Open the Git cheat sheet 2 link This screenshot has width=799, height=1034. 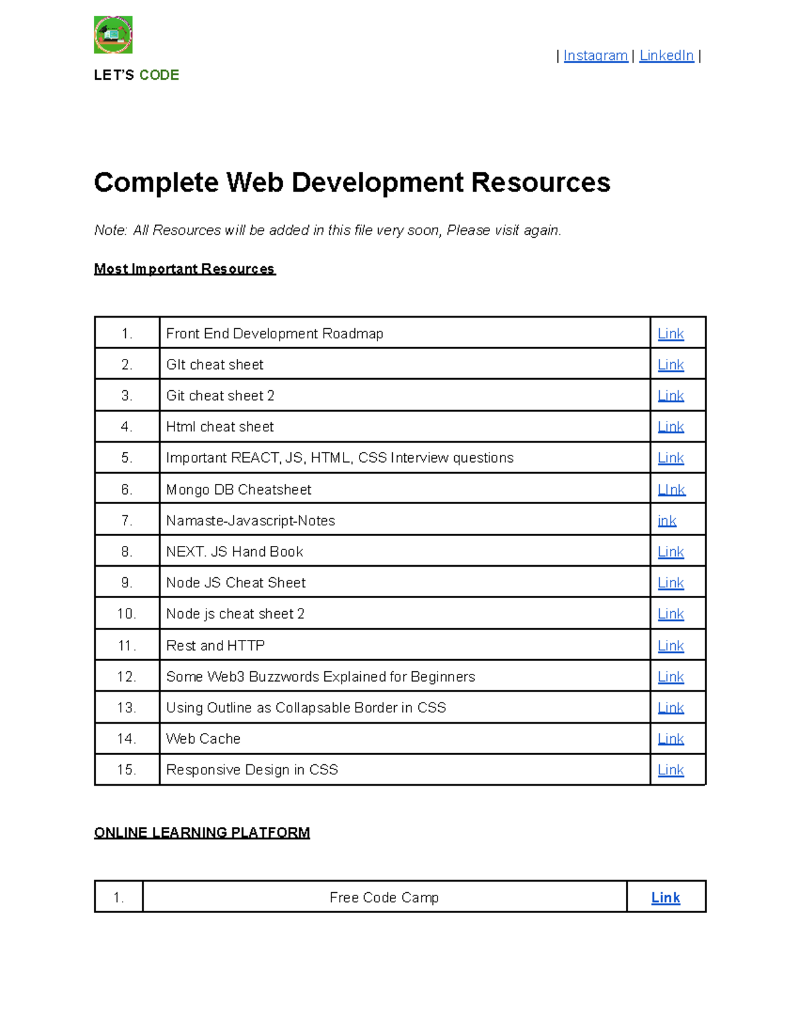670,395
